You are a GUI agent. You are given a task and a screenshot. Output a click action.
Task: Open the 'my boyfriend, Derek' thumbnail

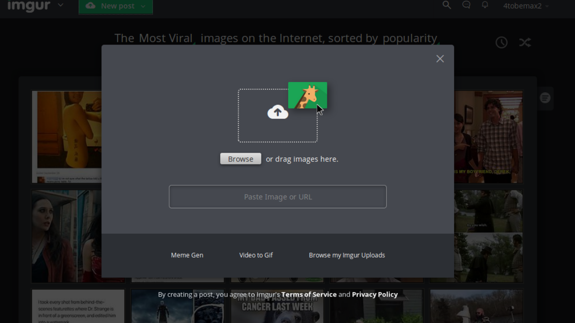(x=489, y=137)
